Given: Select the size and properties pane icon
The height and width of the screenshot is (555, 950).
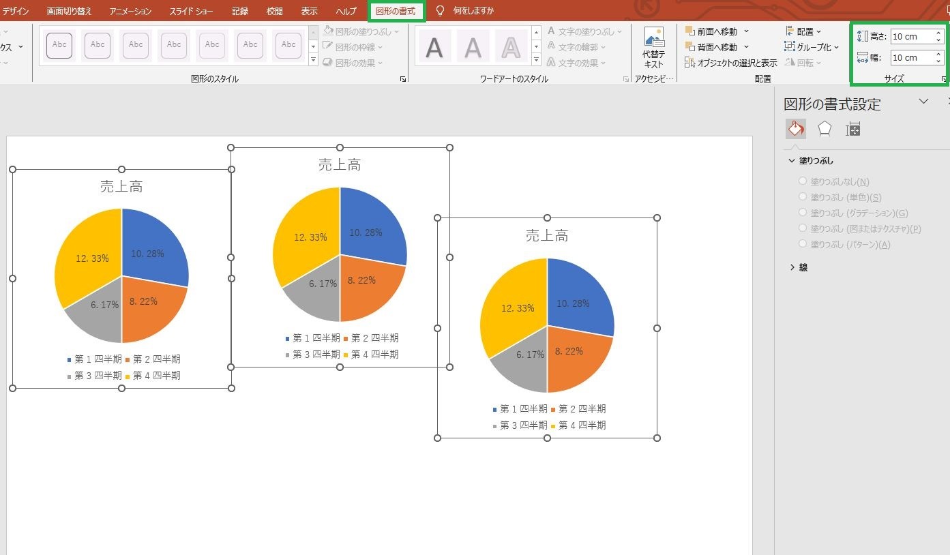Looking at the screenshot, I should 853,129.
